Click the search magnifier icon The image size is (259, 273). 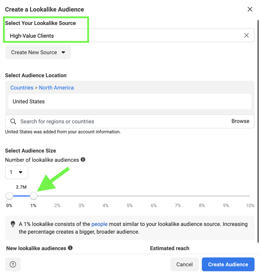[13, 121]
